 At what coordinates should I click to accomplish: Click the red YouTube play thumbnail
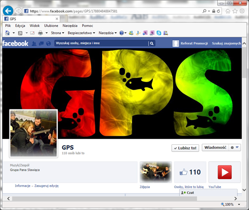pos(225,172)
